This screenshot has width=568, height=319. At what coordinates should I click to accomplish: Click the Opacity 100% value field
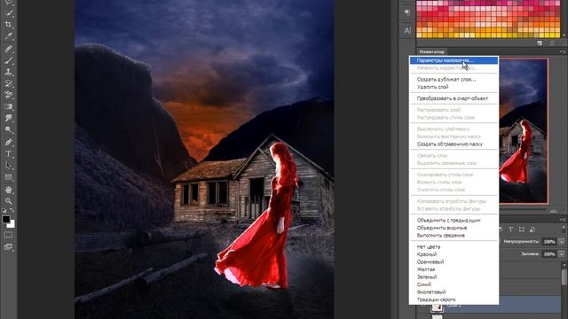549,242
